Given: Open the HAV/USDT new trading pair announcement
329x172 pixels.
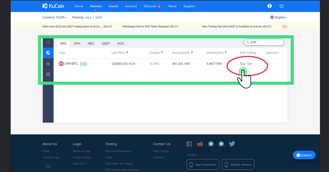Looking at the screenshot, I should pyautogui.click(x=237, y=27).
